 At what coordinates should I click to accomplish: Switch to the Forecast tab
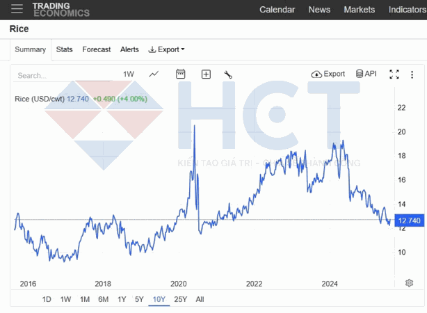pyautogui.click(x=97, y=49)
